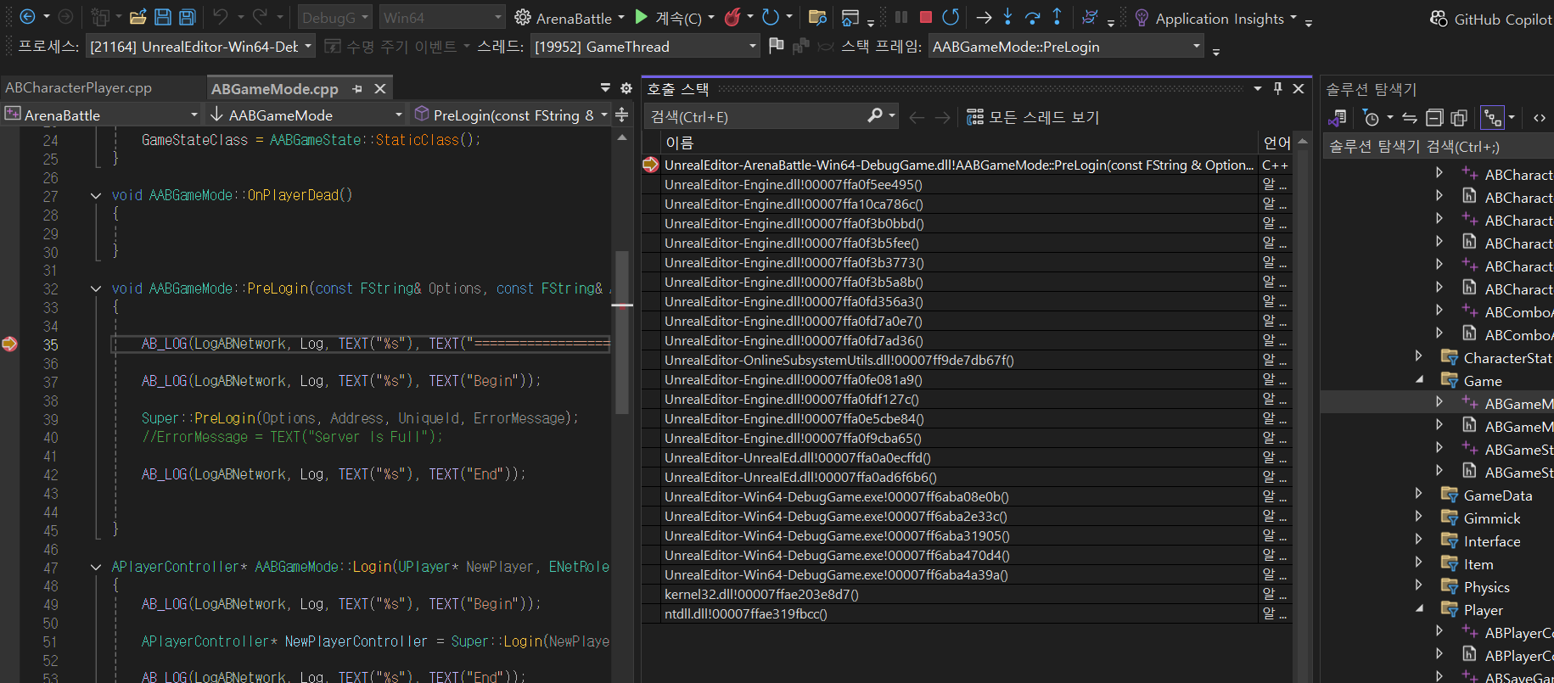Expand the CharacterStat folder
This screenshot has height=683, width=1554.
coord(1419,356)
